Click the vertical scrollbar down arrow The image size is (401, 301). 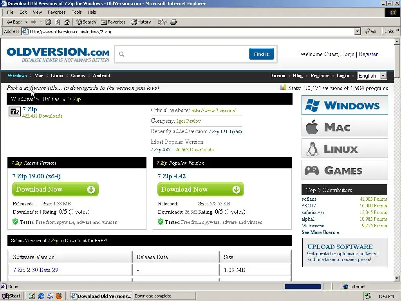[397, 278]
